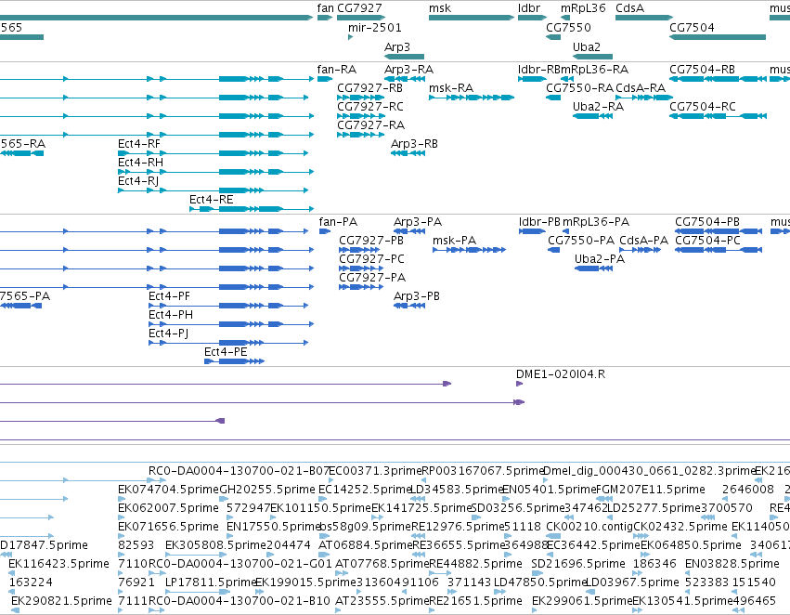Click the ldbr-RB transcript label
The image size is (790, 615).
point(539,69)
